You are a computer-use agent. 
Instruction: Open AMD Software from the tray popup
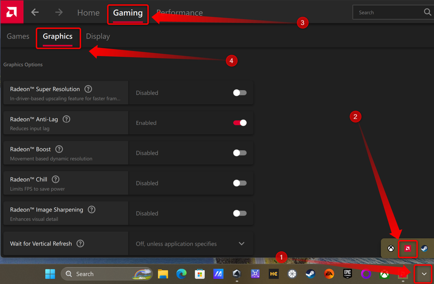click(407, 248)
